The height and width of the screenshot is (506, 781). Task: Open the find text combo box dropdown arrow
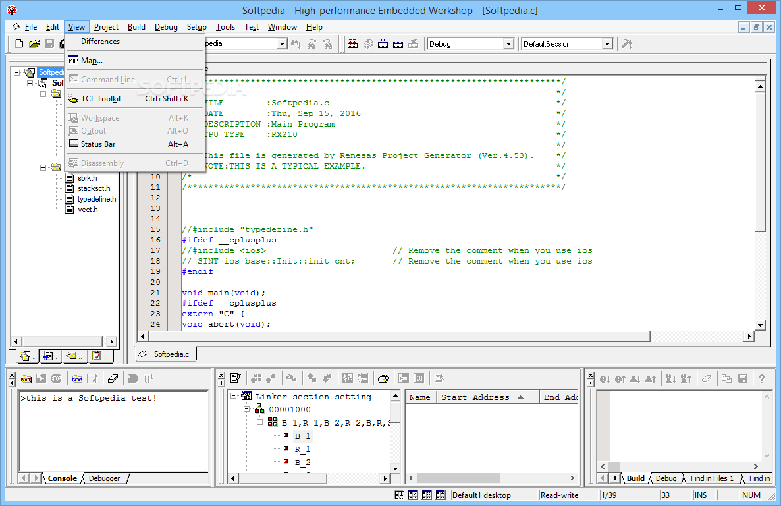pyautogui.click(x=282, y=44)
